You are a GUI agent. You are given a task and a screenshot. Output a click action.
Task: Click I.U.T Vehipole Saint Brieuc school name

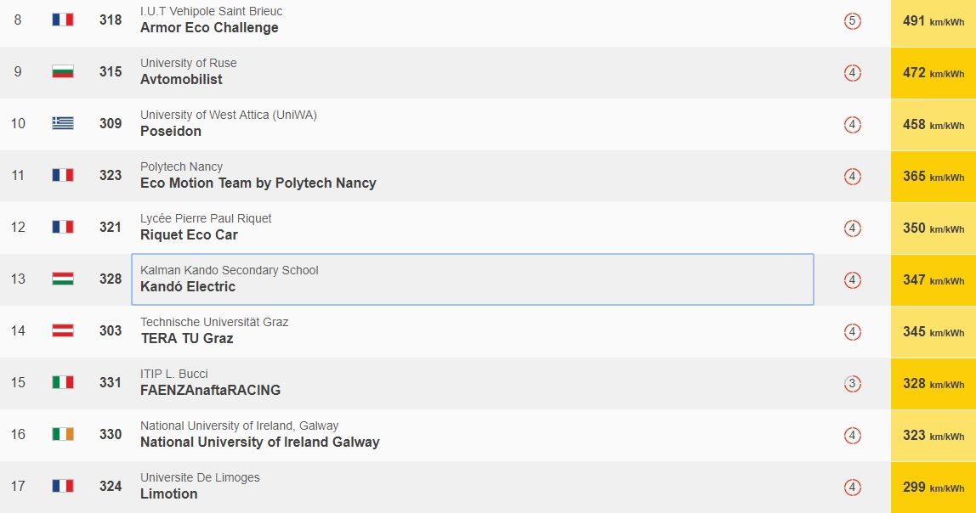pyautogui.click(x=211, y=11)
